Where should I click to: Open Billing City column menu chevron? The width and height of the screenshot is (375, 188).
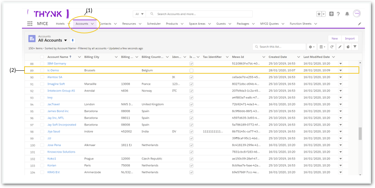coord(116,57)
